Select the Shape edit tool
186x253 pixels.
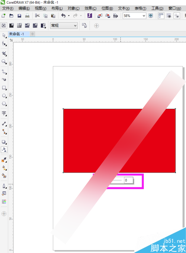point(4,44)
